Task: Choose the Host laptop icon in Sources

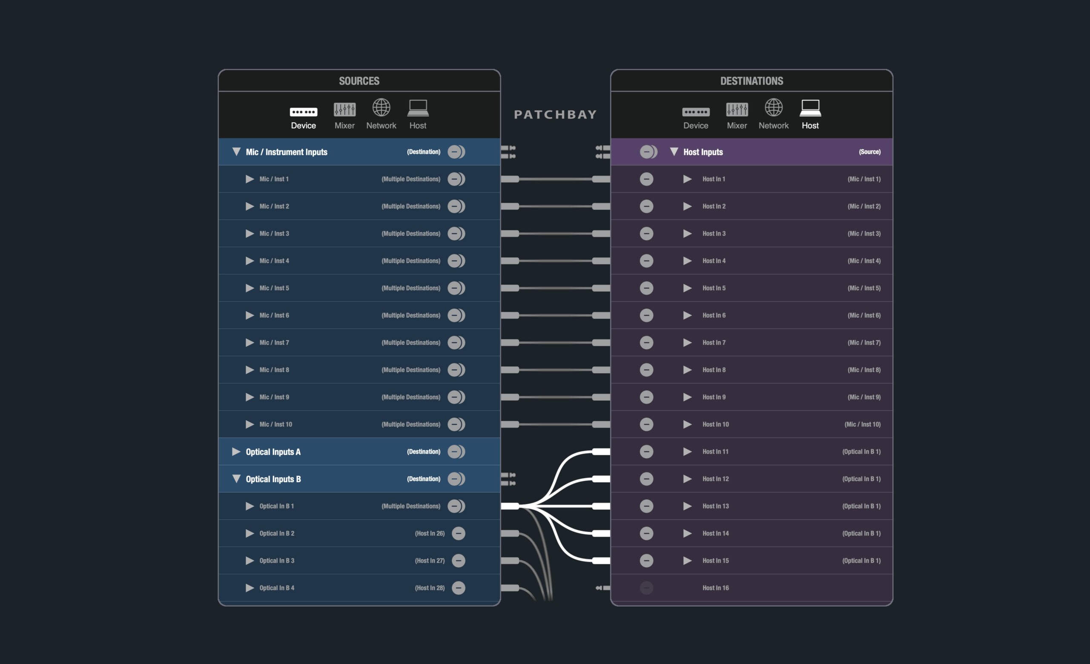Action: [x=418, y=107]
